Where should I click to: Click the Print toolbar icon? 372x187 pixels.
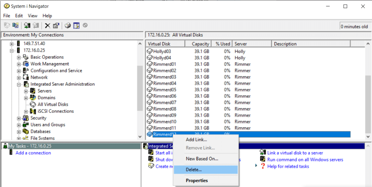click(68, 25)
